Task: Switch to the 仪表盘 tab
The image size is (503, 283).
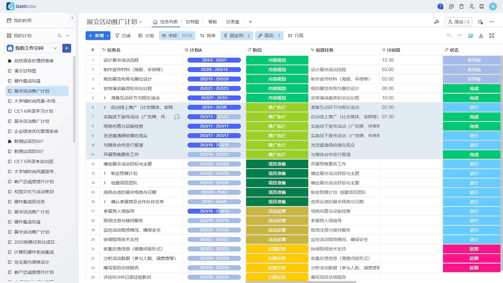Action: pos(233,22)
